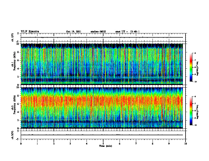
Task: Click the "ch.1(V)" axis label
Action: 13,37
